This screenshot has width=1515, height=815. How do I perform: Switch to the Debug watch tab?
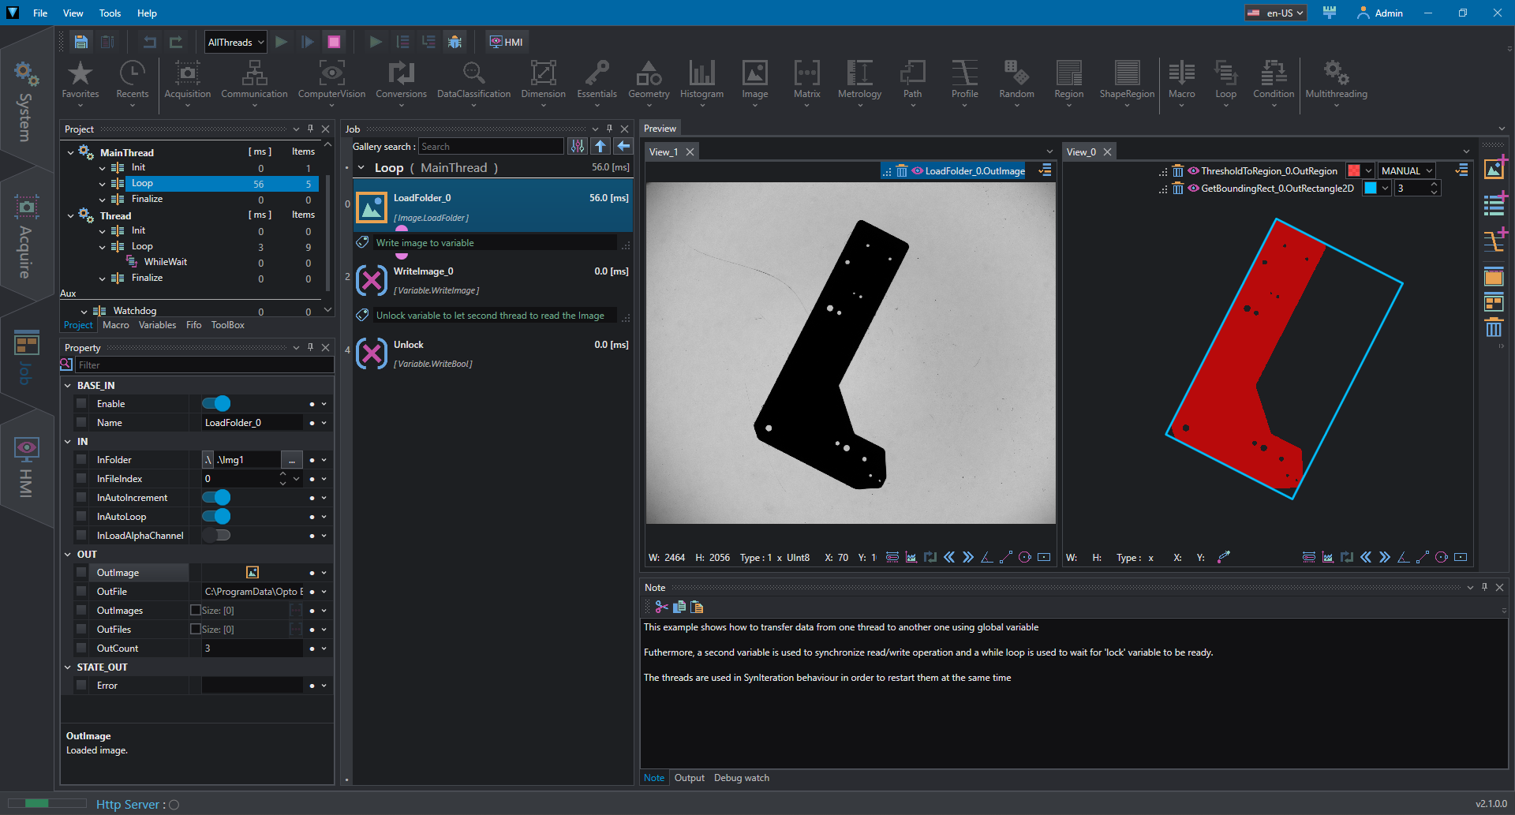(x=742, y=778)
